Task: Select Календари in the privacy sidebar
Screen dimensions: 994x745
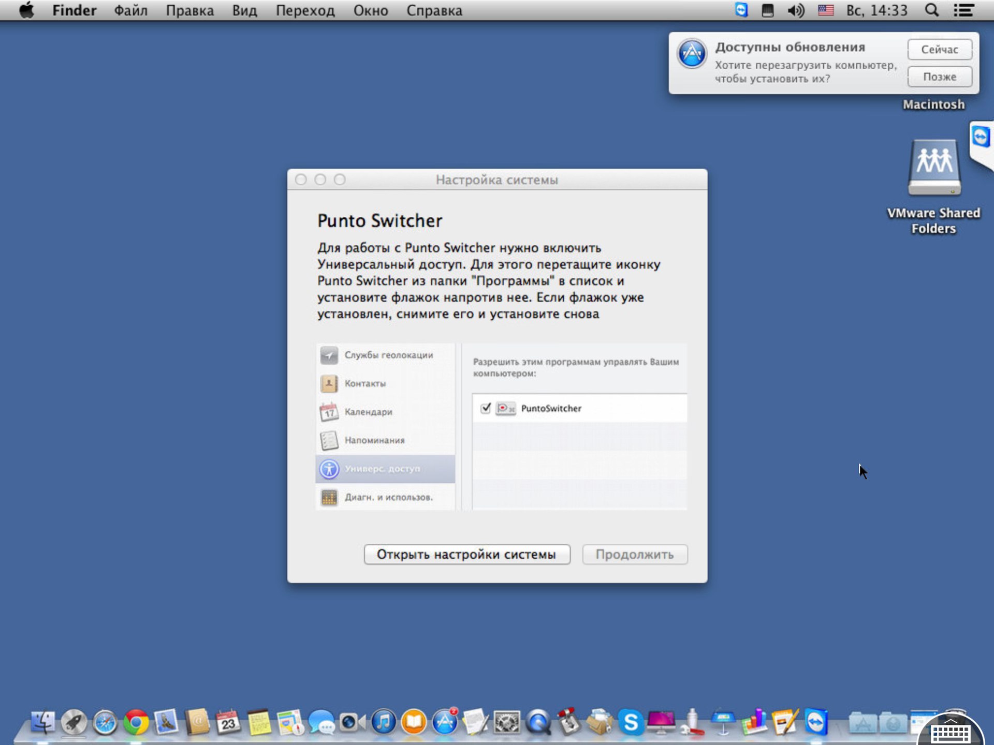Action: (x=385, y=412)
